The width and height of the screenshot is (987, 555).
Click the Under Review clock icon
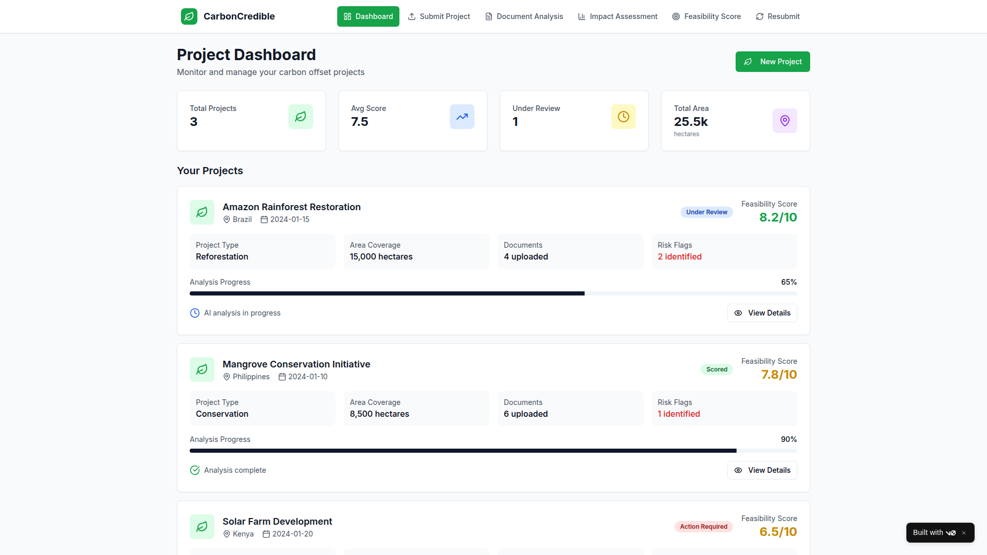[624, 117]
